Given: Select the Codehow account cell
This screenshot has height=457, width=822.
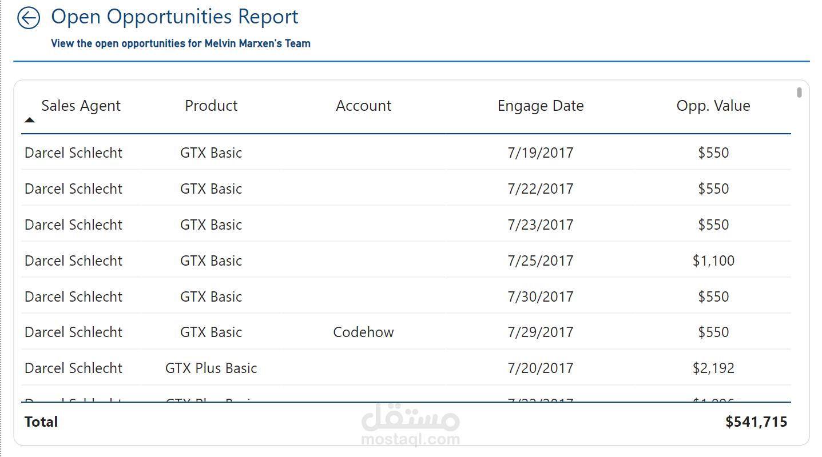Looking at the screenshot, I should coord(363,332).
